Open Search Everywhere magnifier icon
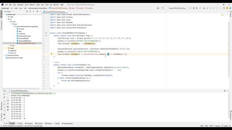 pyautogui.click(x=224, y=8)
